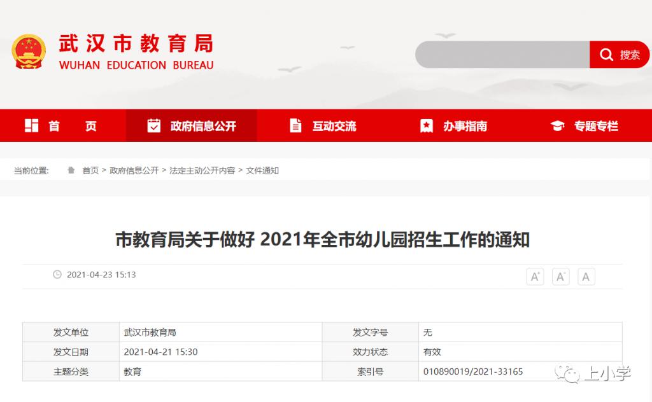Click the magnifier icon in search button
The height and width of the screenshot is (402, 652).
click(606, 55)
